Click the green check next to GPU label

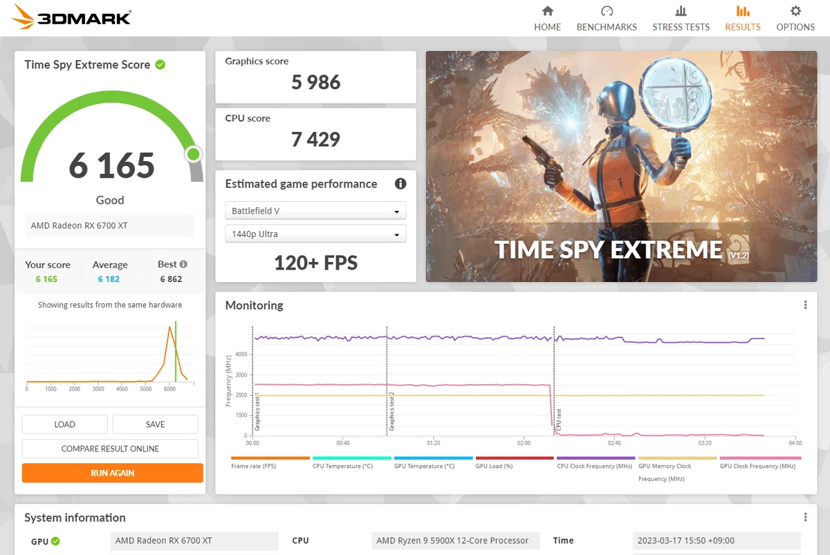click(x=55, y=541)
